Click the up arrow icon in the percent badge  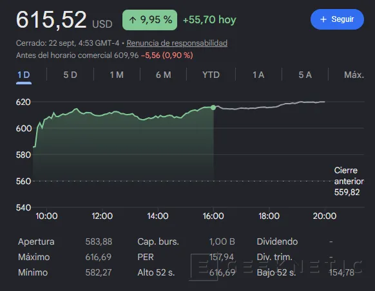coord(133,20)
